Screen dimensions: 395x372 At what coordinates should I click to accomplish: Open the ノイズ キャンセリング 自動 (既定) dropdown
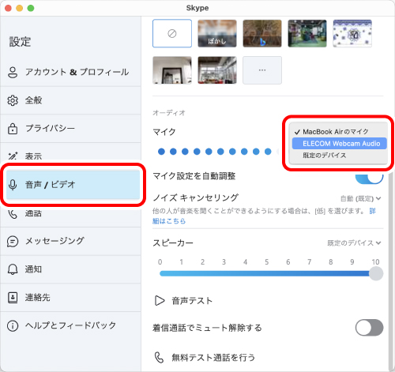[360, 198]
